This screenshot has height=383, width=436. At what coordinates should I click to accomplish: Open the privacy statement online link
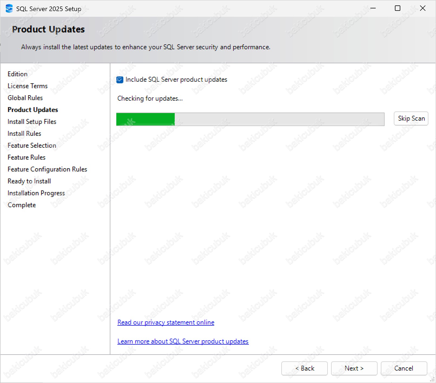(166, 322)
